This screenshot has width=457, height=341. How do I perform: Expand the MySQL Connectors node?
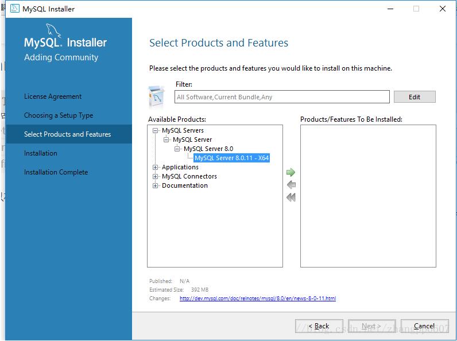point(156,177)
